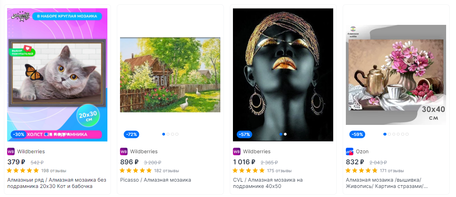Click the Wildberries logo icon under the cat mosaic
Screen dimensions: 456x197
(11, 151)
